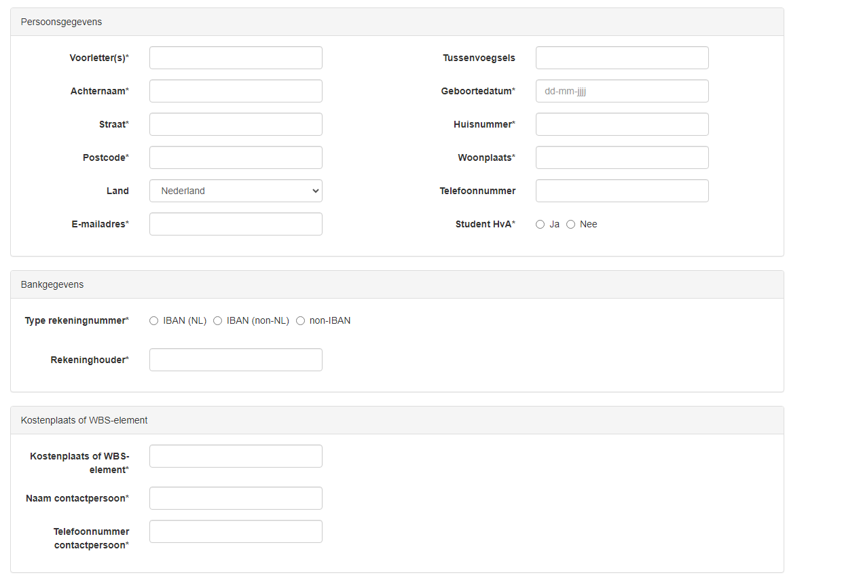Choose IBAN (non-NL) account type
Viewport: 842px width, 583px height.
[218, 321]
